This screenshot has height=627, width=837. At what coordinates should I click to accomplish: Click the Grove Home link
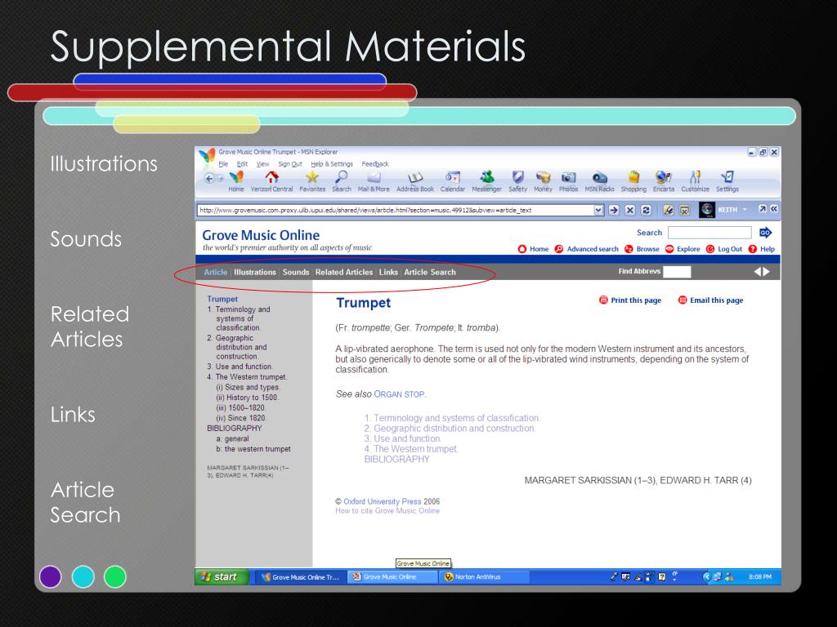[533, 249]
